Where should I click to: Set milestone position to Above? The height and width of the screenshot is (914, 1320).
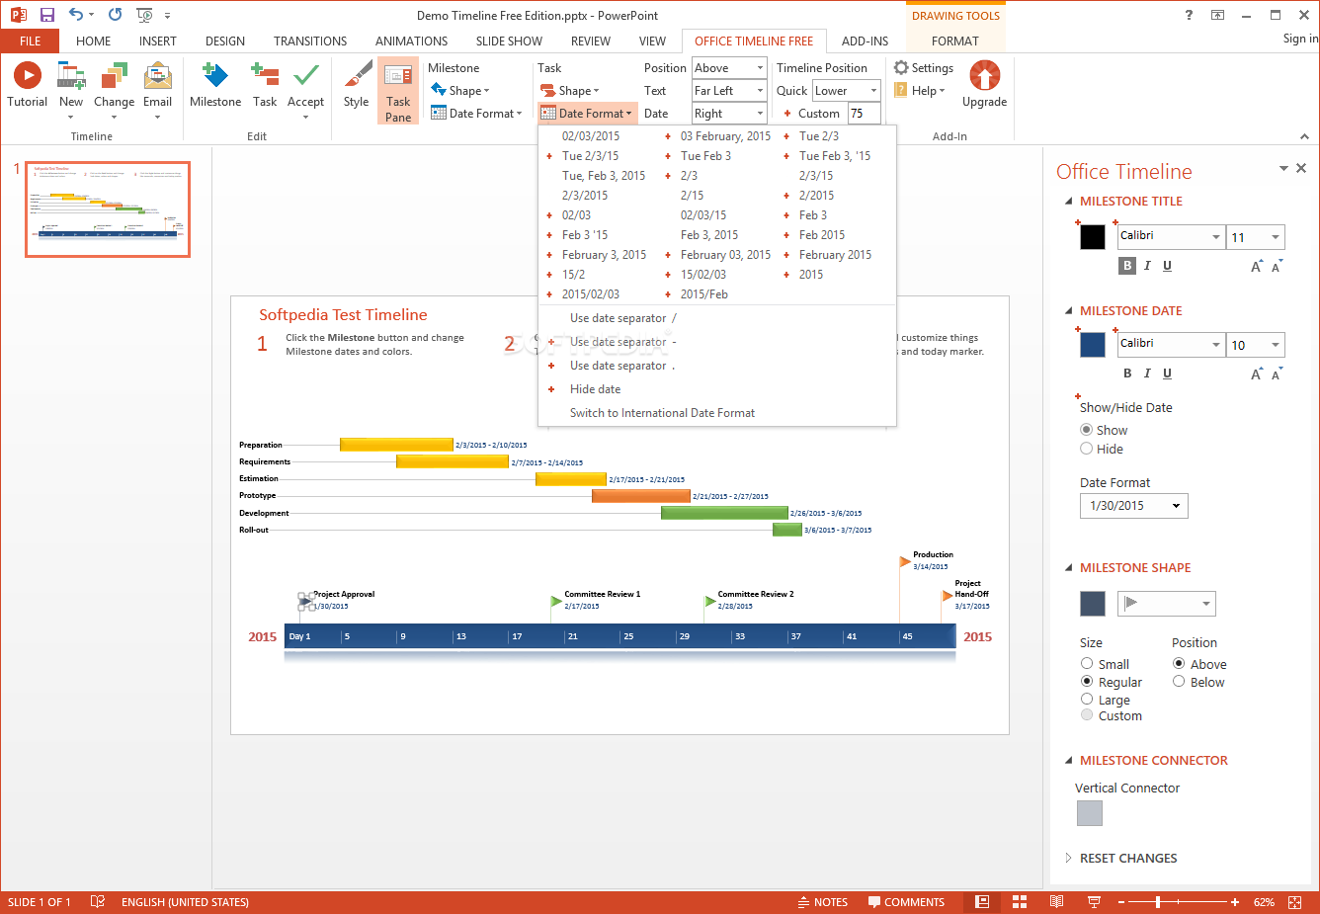pos(1179,664)
